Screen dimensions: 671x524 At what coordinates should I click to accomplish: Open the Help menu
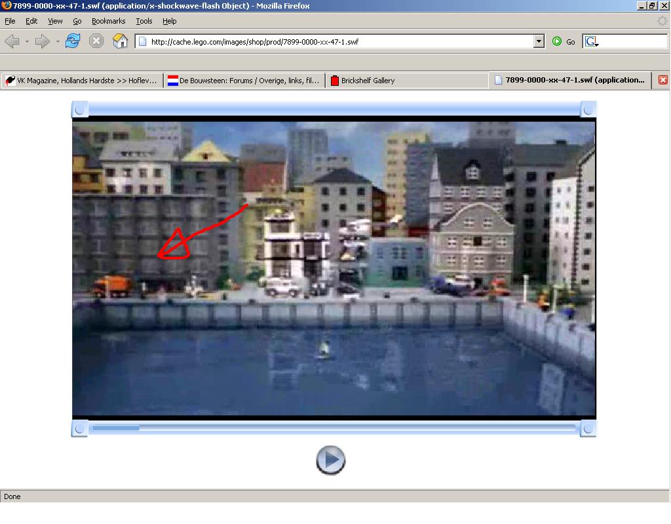click(x=169, y=21)
